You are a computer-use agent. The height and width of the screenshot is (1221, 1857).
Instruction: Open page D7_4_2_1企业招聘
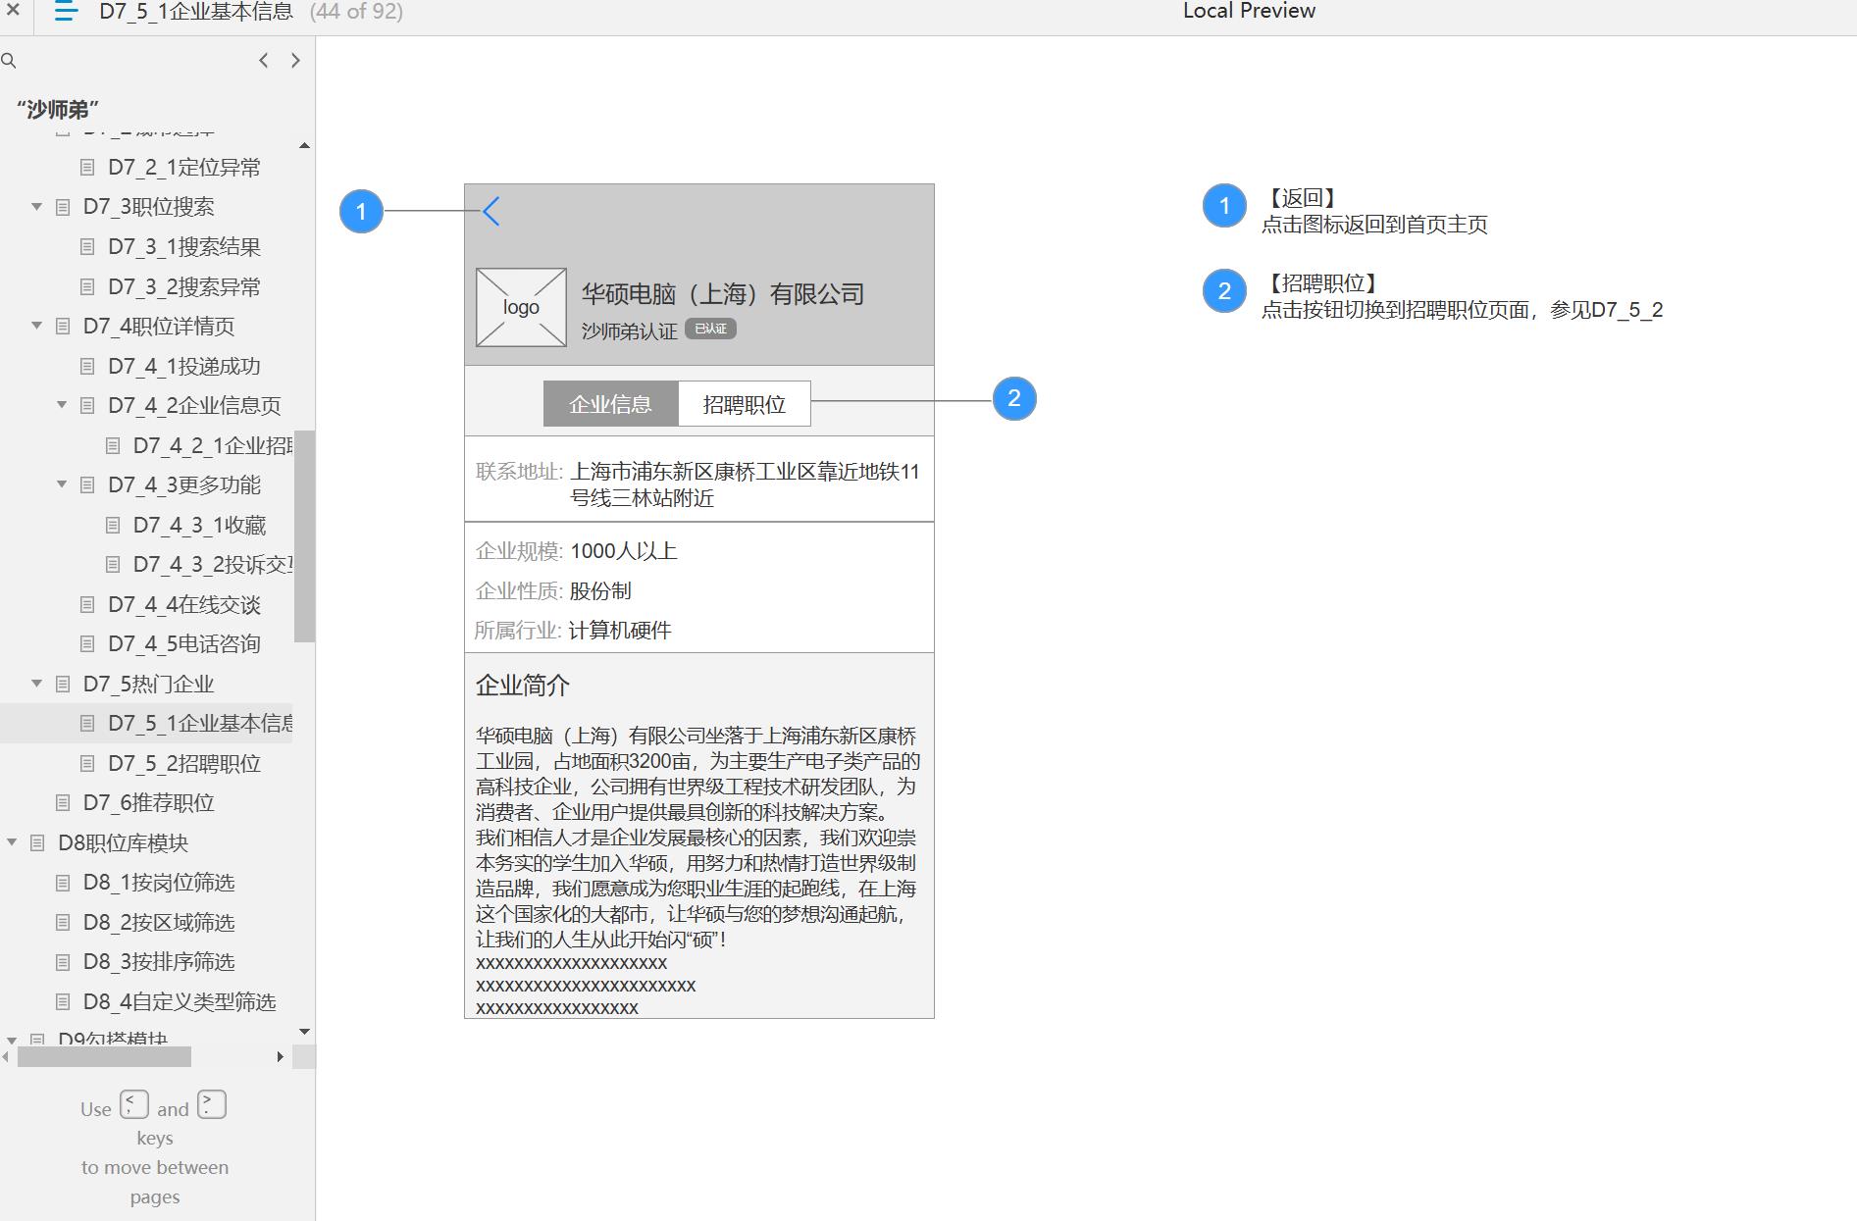[x=213, y=445]
